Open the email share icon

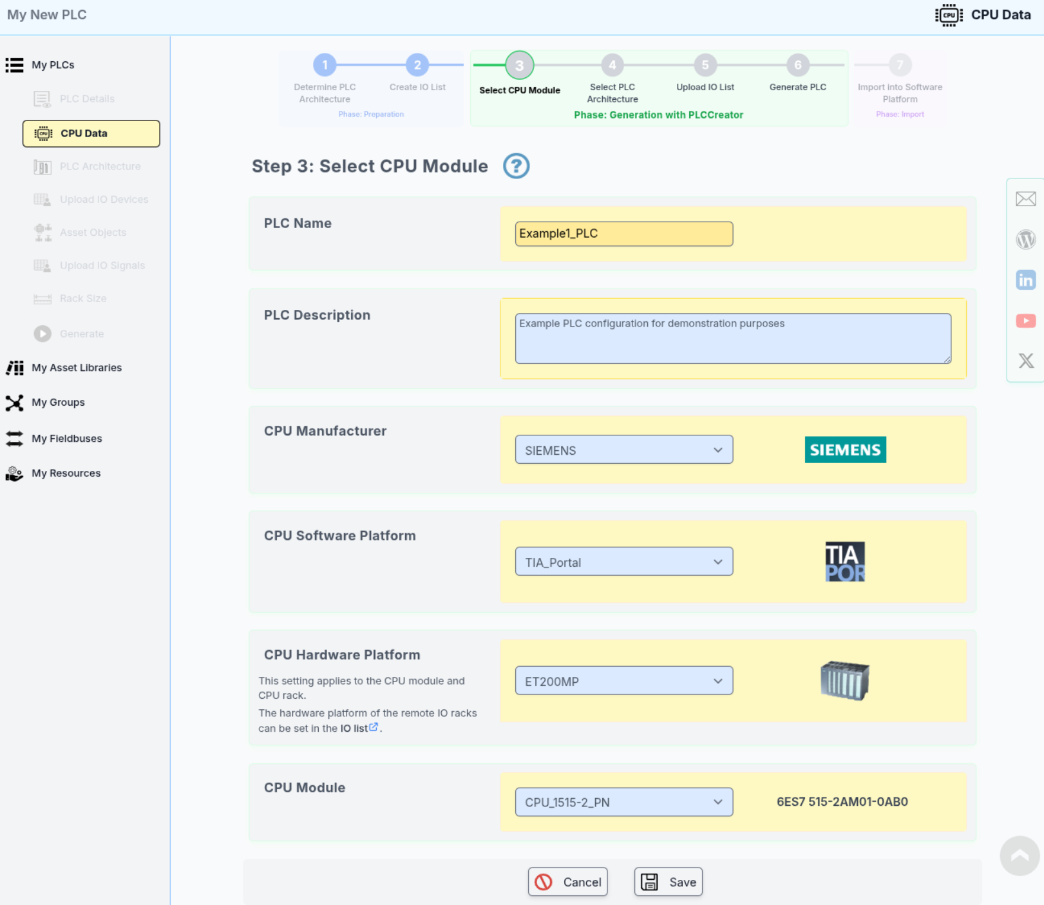[x=1025, y=199]
